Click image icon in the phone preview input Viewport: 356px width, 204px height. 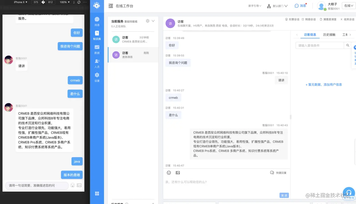[79, 185]
